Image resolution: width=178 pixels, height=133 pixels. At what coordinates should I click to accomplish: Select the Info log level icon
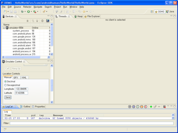(x=138, y=107)
